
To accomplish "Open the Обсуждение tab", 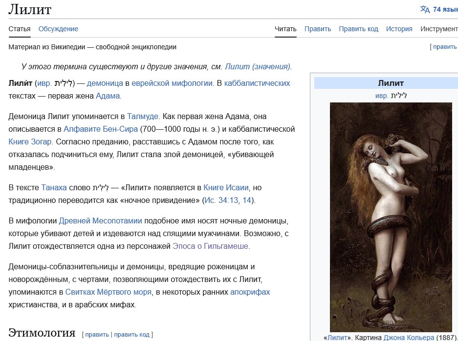I will coord(59,29).
